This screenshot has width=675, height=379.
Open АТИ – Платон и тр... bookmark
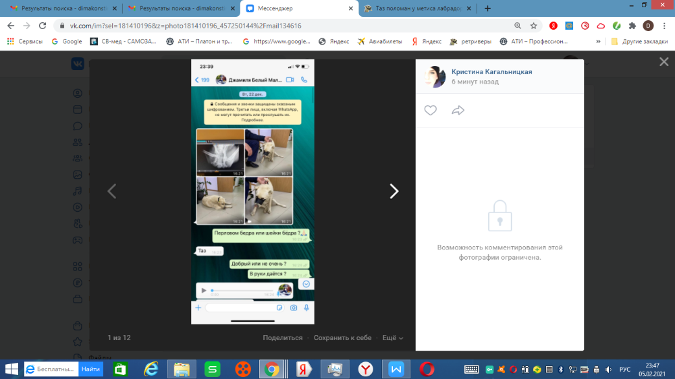coord(199,41)
